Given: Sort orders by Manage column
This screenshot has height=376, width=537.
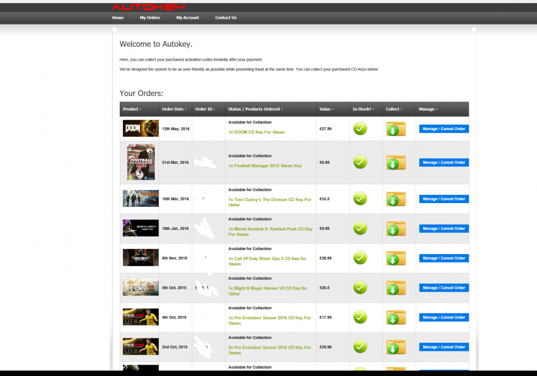Looking at the screenshot, I should (428, 109).
